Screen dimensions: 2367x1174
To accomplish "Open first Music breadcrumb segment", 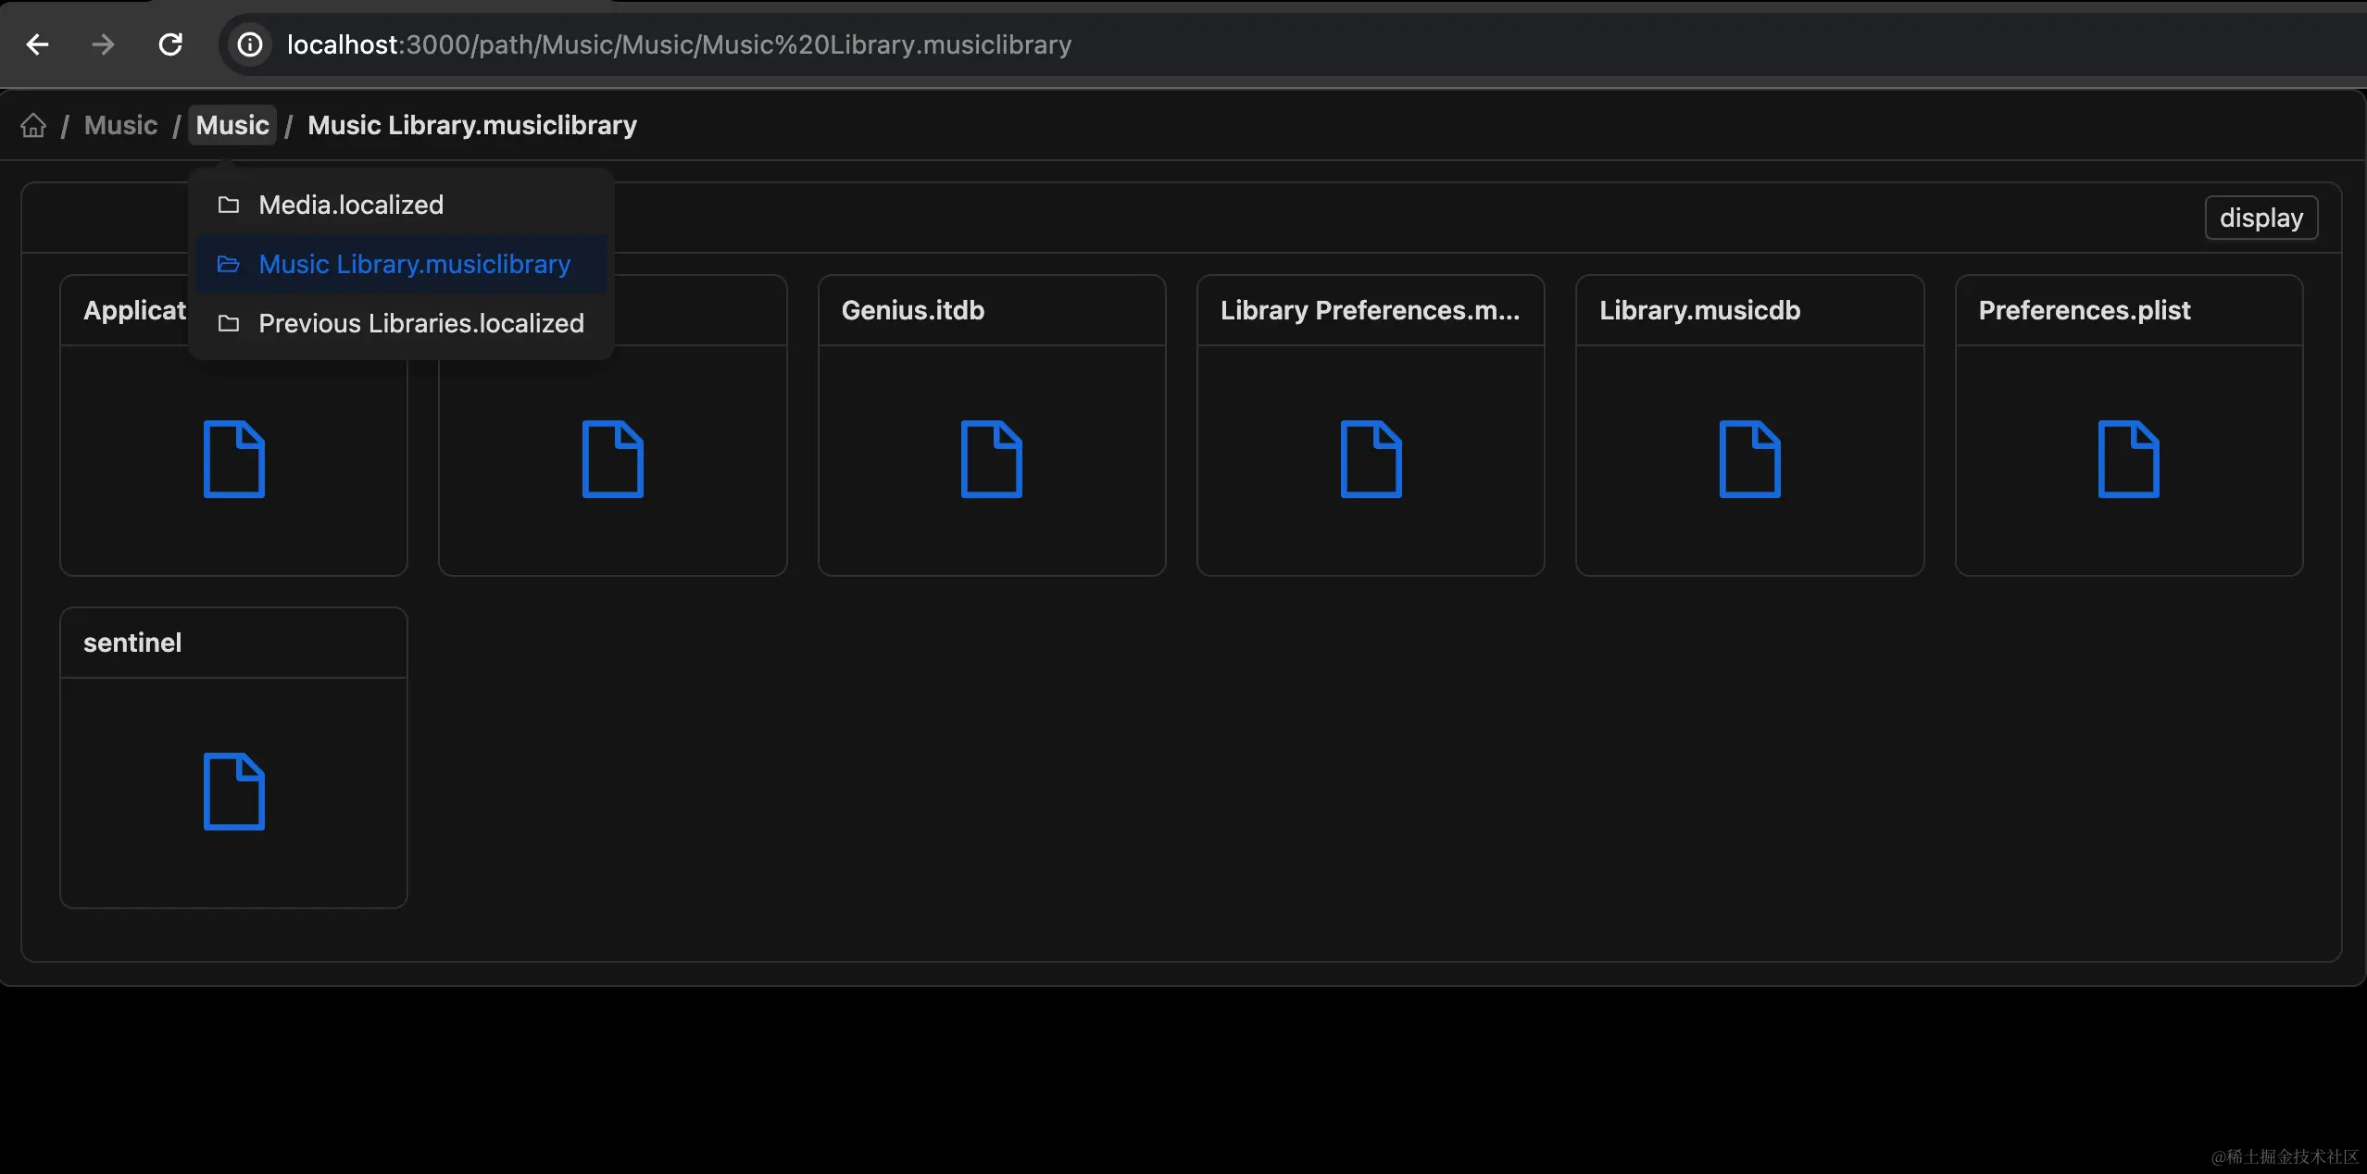I will click(x=120, y=125).
